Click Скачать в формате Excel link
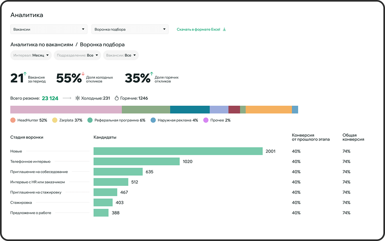The height and width of the screenshot is (241, 385). [x=198, y=29]
